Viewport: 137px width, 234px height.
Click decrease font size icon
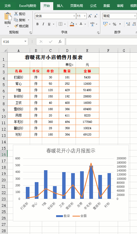coord(96,16)
